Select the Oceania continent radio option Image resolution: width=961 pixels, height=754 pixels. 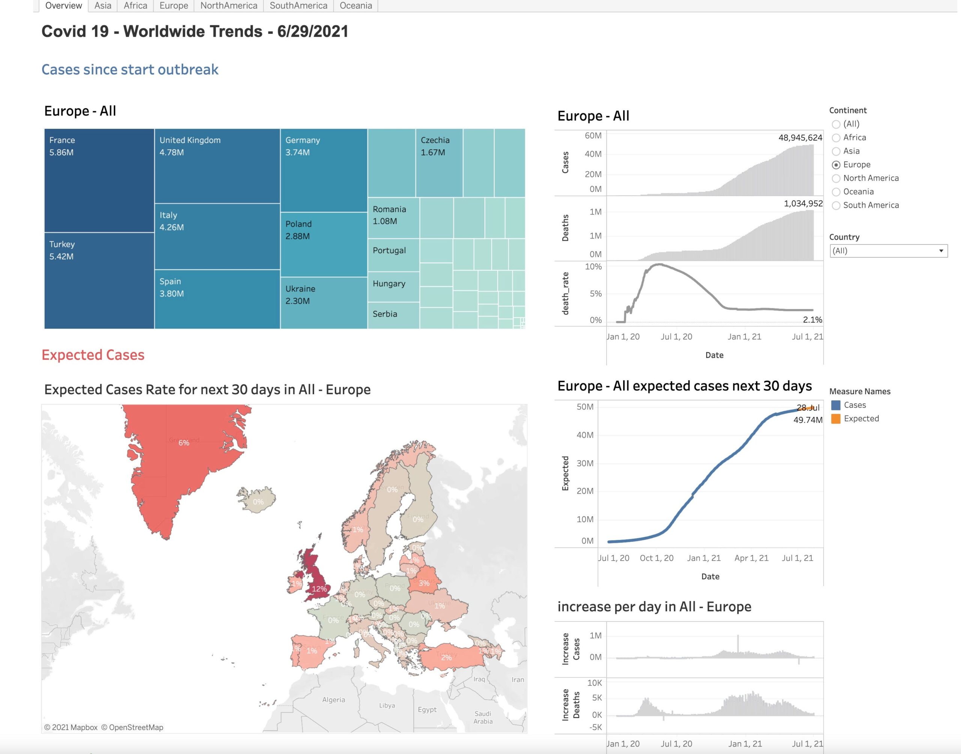836,192
